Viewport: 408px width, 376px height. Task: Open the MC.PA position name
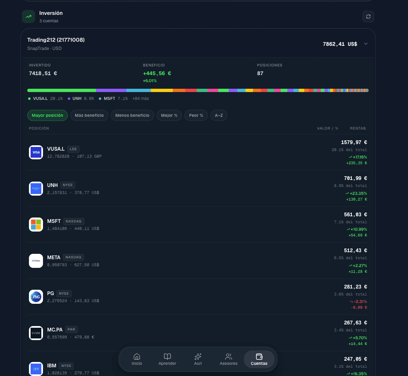click(x=55, y=329)
